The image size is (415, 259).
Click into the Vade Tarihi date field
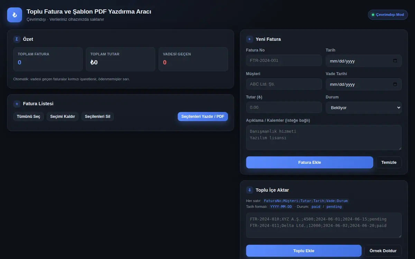coord(364,84)
